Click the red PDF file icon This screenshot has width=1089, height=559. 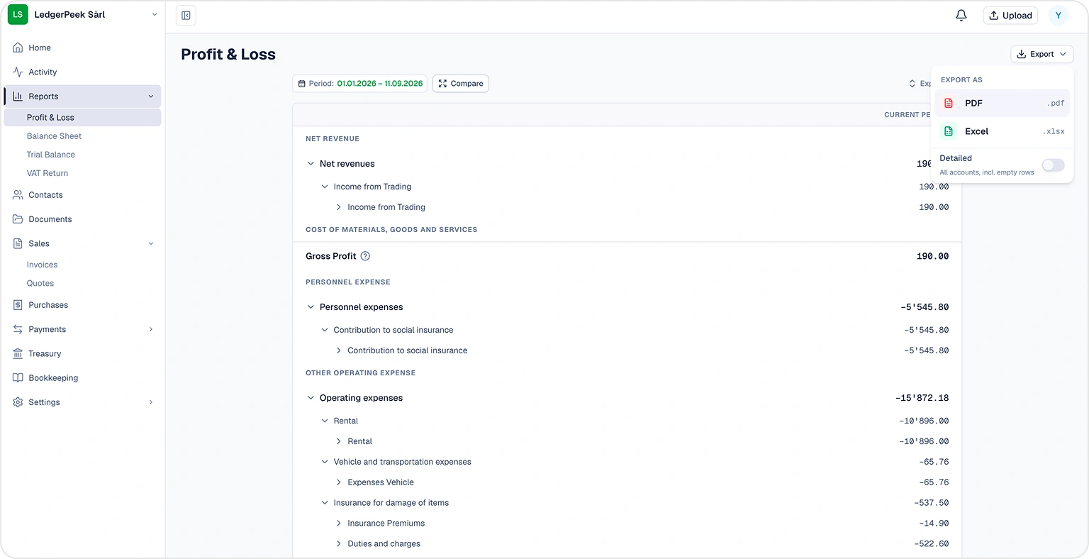click(949, 103)
